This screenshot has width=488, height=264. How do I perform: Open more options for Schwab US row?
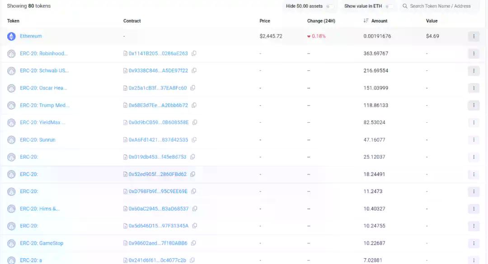pyautogui.click(x=474, y=71)
